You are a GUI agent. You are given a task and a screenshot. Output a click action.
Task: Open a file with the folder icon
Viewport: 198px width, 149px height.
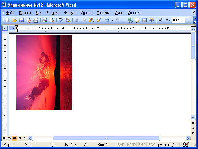(15, 20)
